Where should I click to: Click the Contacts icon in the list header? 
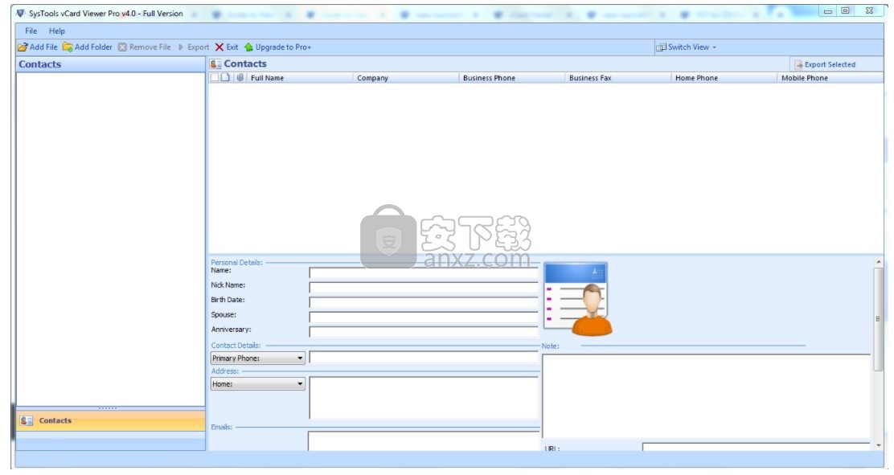pos(215,63)
